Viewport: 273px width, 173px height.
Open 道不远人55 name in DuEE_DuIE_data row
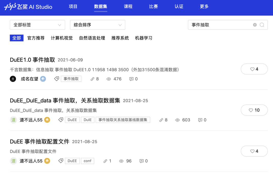pyautogui.click(x=31, y=120)
